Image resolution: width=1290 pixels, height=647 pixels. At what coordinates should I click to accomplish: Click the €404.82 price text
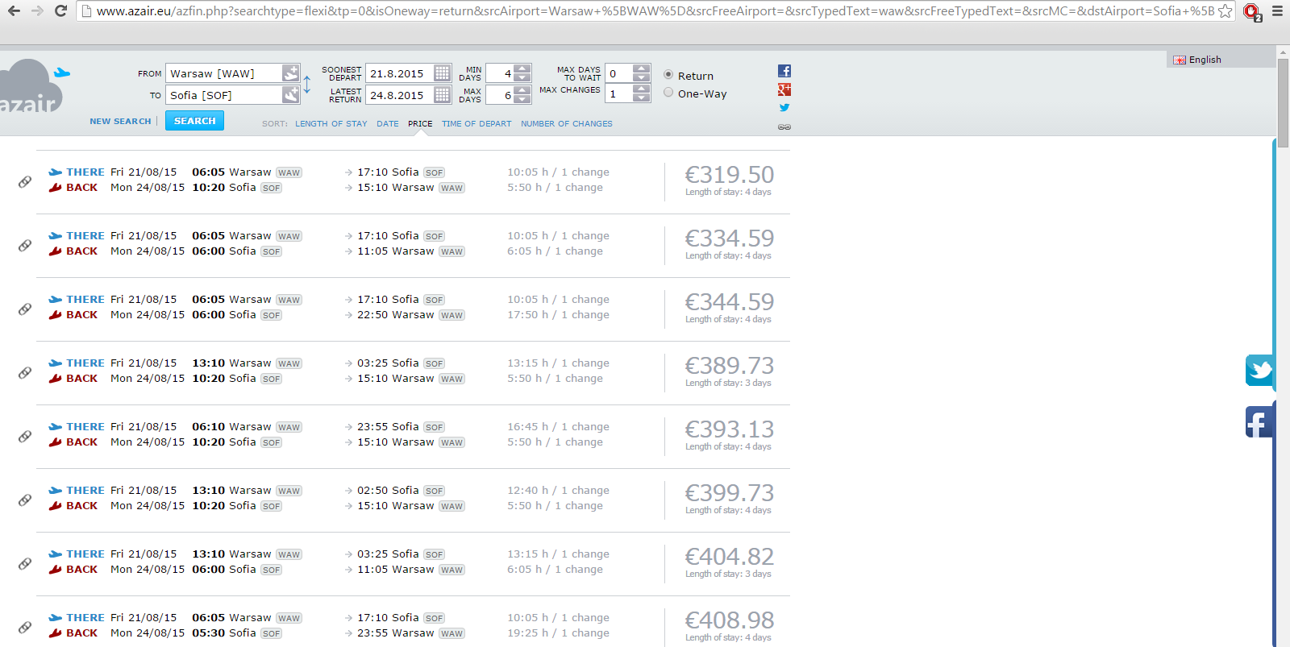pos(729,557)
